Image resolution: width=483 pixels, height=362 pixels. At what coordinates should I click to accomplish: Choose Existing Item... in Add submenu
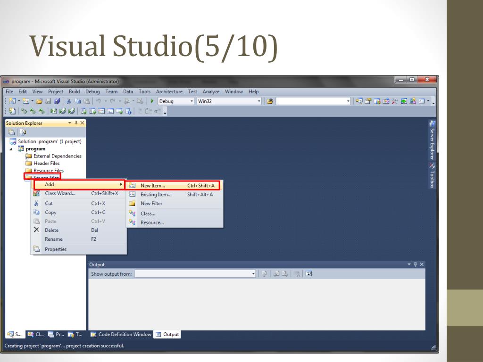click(175, 194)
